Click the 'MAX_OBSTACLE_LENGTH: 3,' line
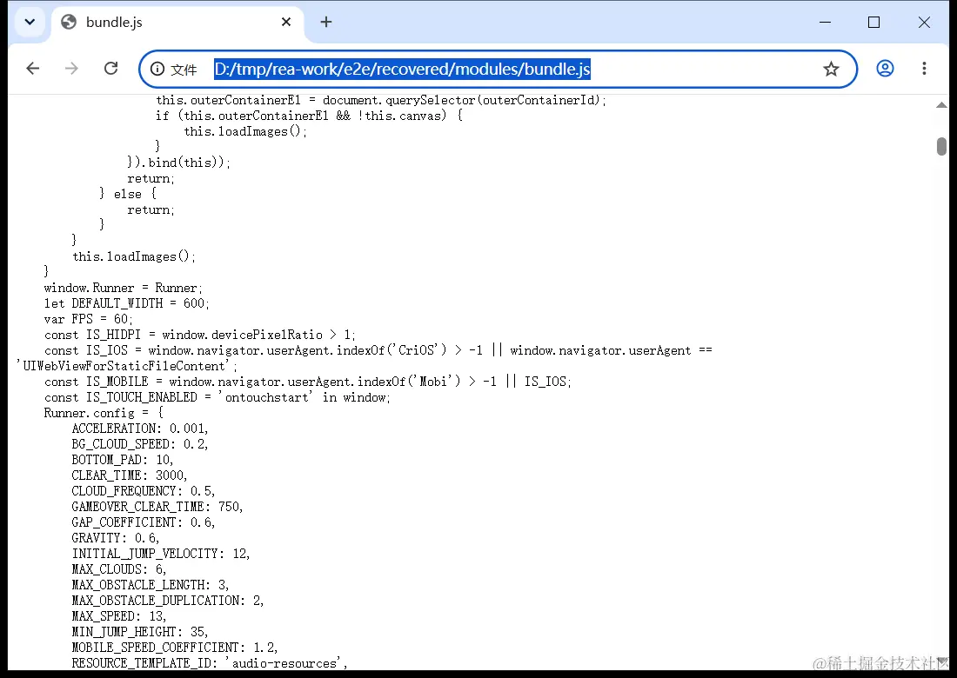 (151, 585)
